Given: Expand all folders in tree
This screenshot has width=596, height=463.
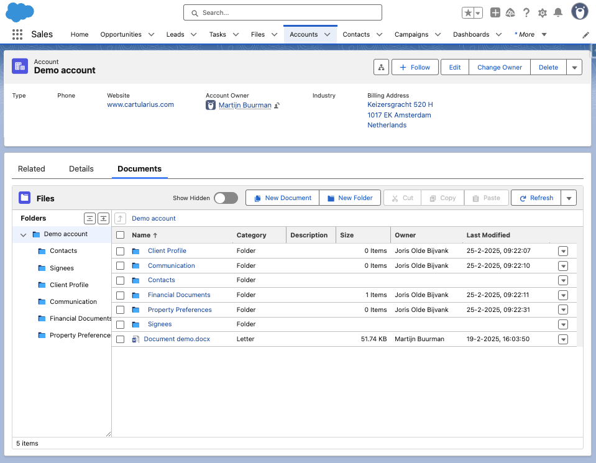Looking at the screenshot, I should (103, 218).
